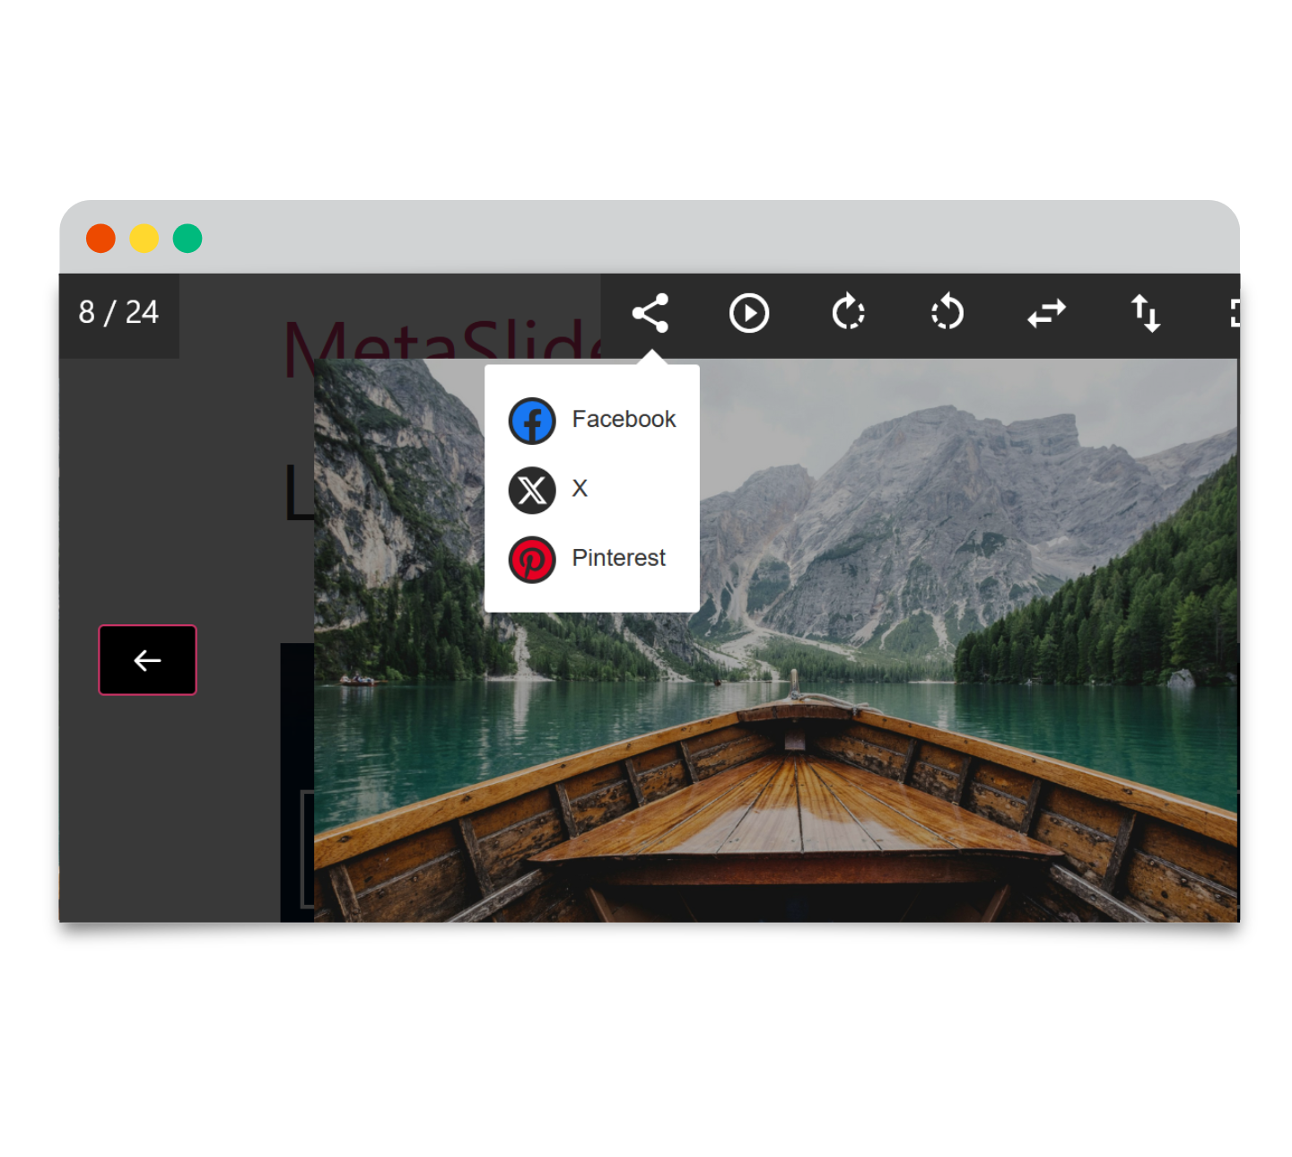Image resolution: width=1292 pixels, height=1157 pixels.
Task: Click the blue Facebook logo icon
Action: [x=532, y=421]
